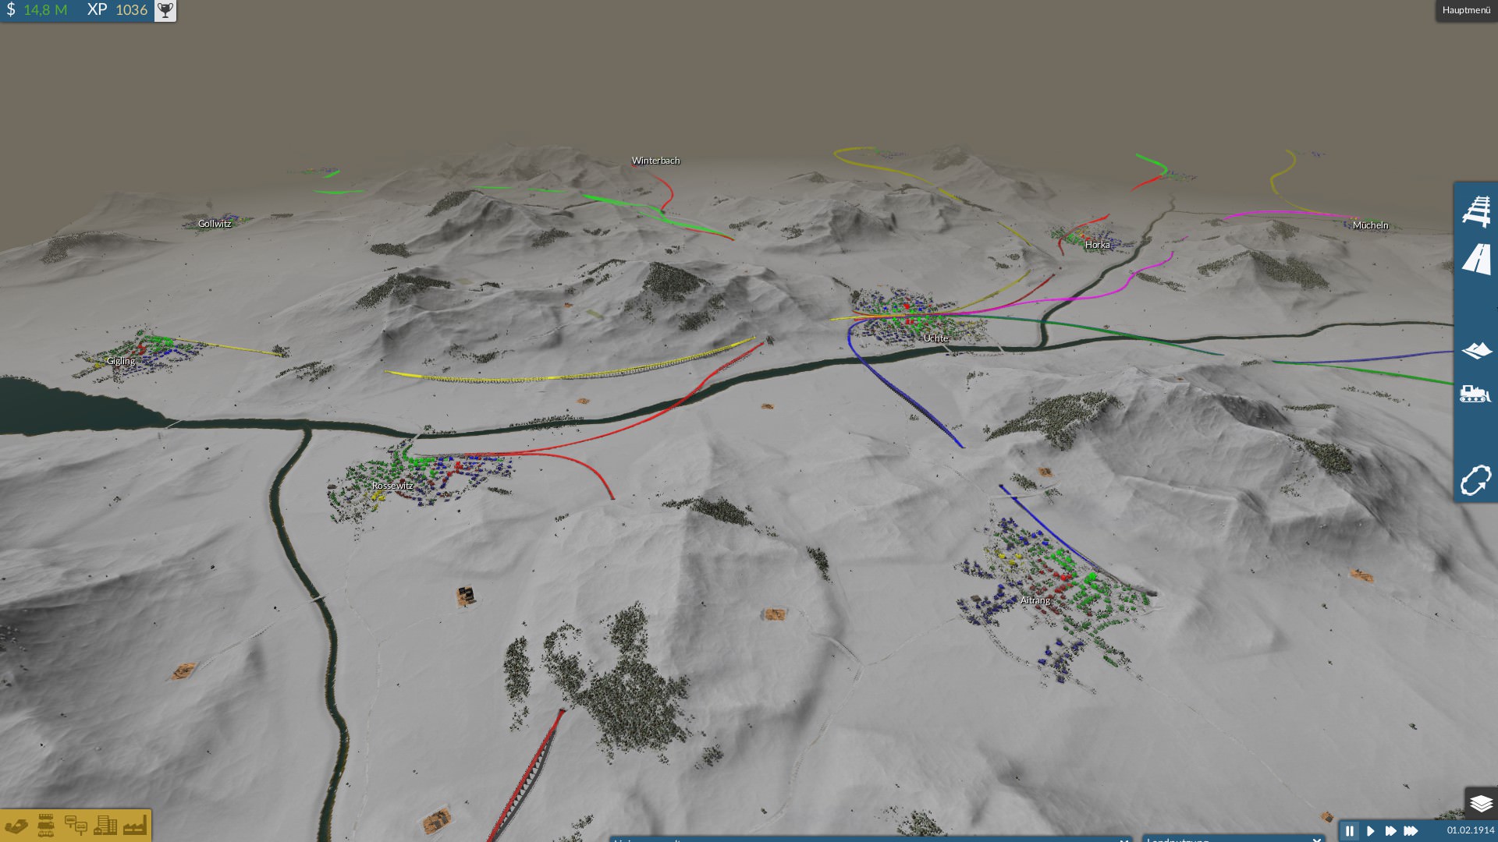Open the towns list icon
This screenshot has width=1498, height=842.
pos(105,826)
